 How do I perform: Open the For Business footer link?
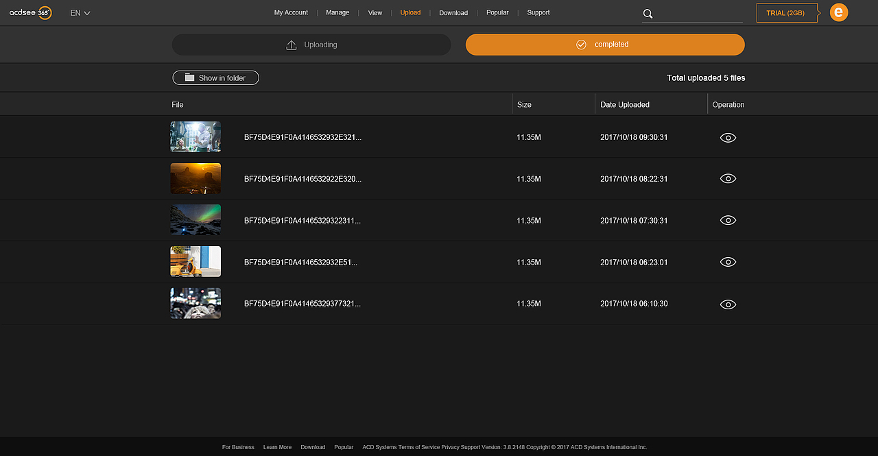coord(238,447)
